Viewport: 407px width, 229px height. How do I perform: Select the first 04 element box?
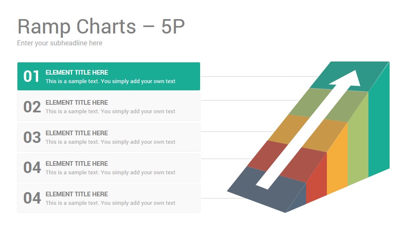[109, 168]
